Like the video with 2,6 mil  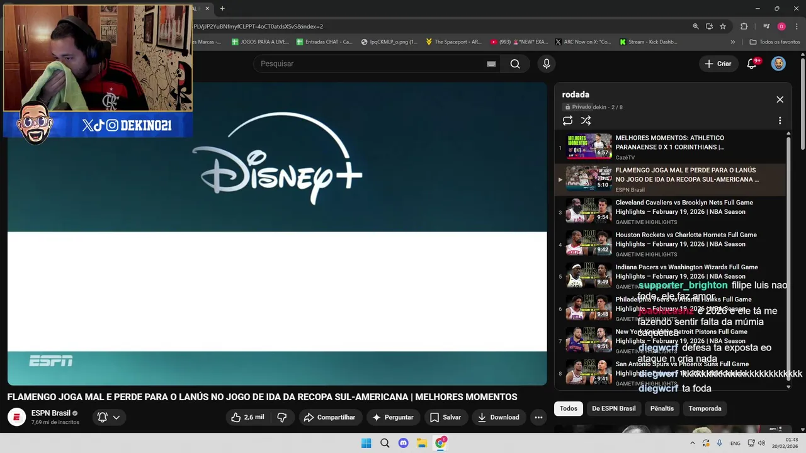(247, 417)
